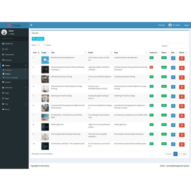Image resolution: width=191 pixels, height=191 pixels.
Task: Toggle Active status for Adobe Lightroom
Action: point(164,124)
